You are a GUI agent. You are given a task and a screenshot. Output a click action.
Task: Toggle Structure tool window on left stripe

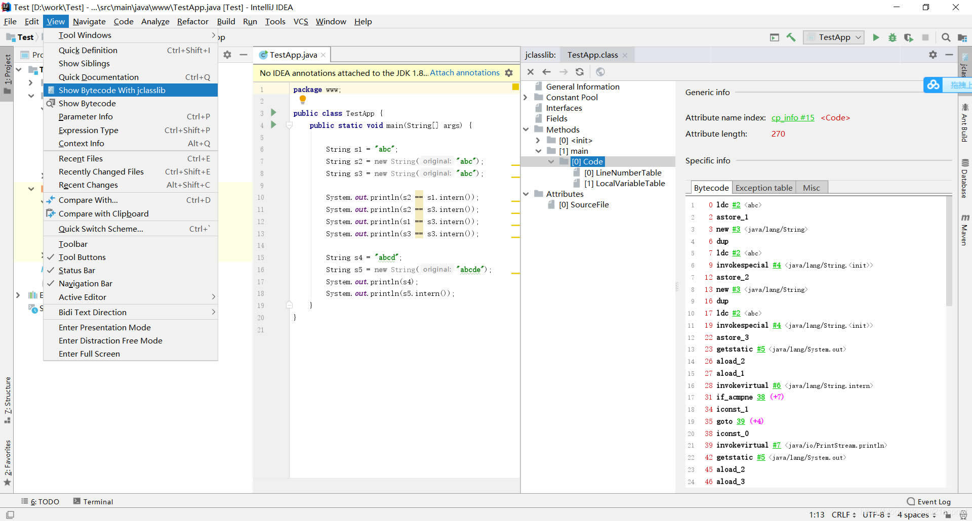point(7,400)
